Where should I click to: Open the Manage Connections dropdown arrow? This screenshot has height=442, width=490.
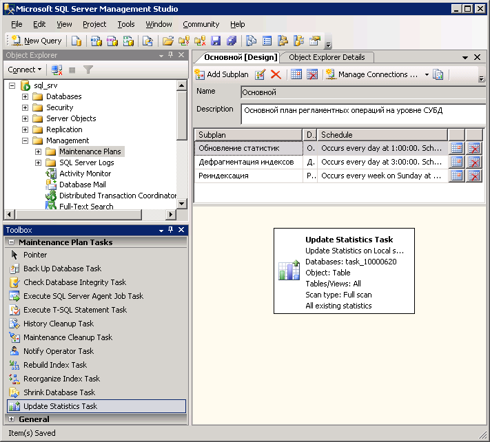pyautogui.click(x=427, y=74)
